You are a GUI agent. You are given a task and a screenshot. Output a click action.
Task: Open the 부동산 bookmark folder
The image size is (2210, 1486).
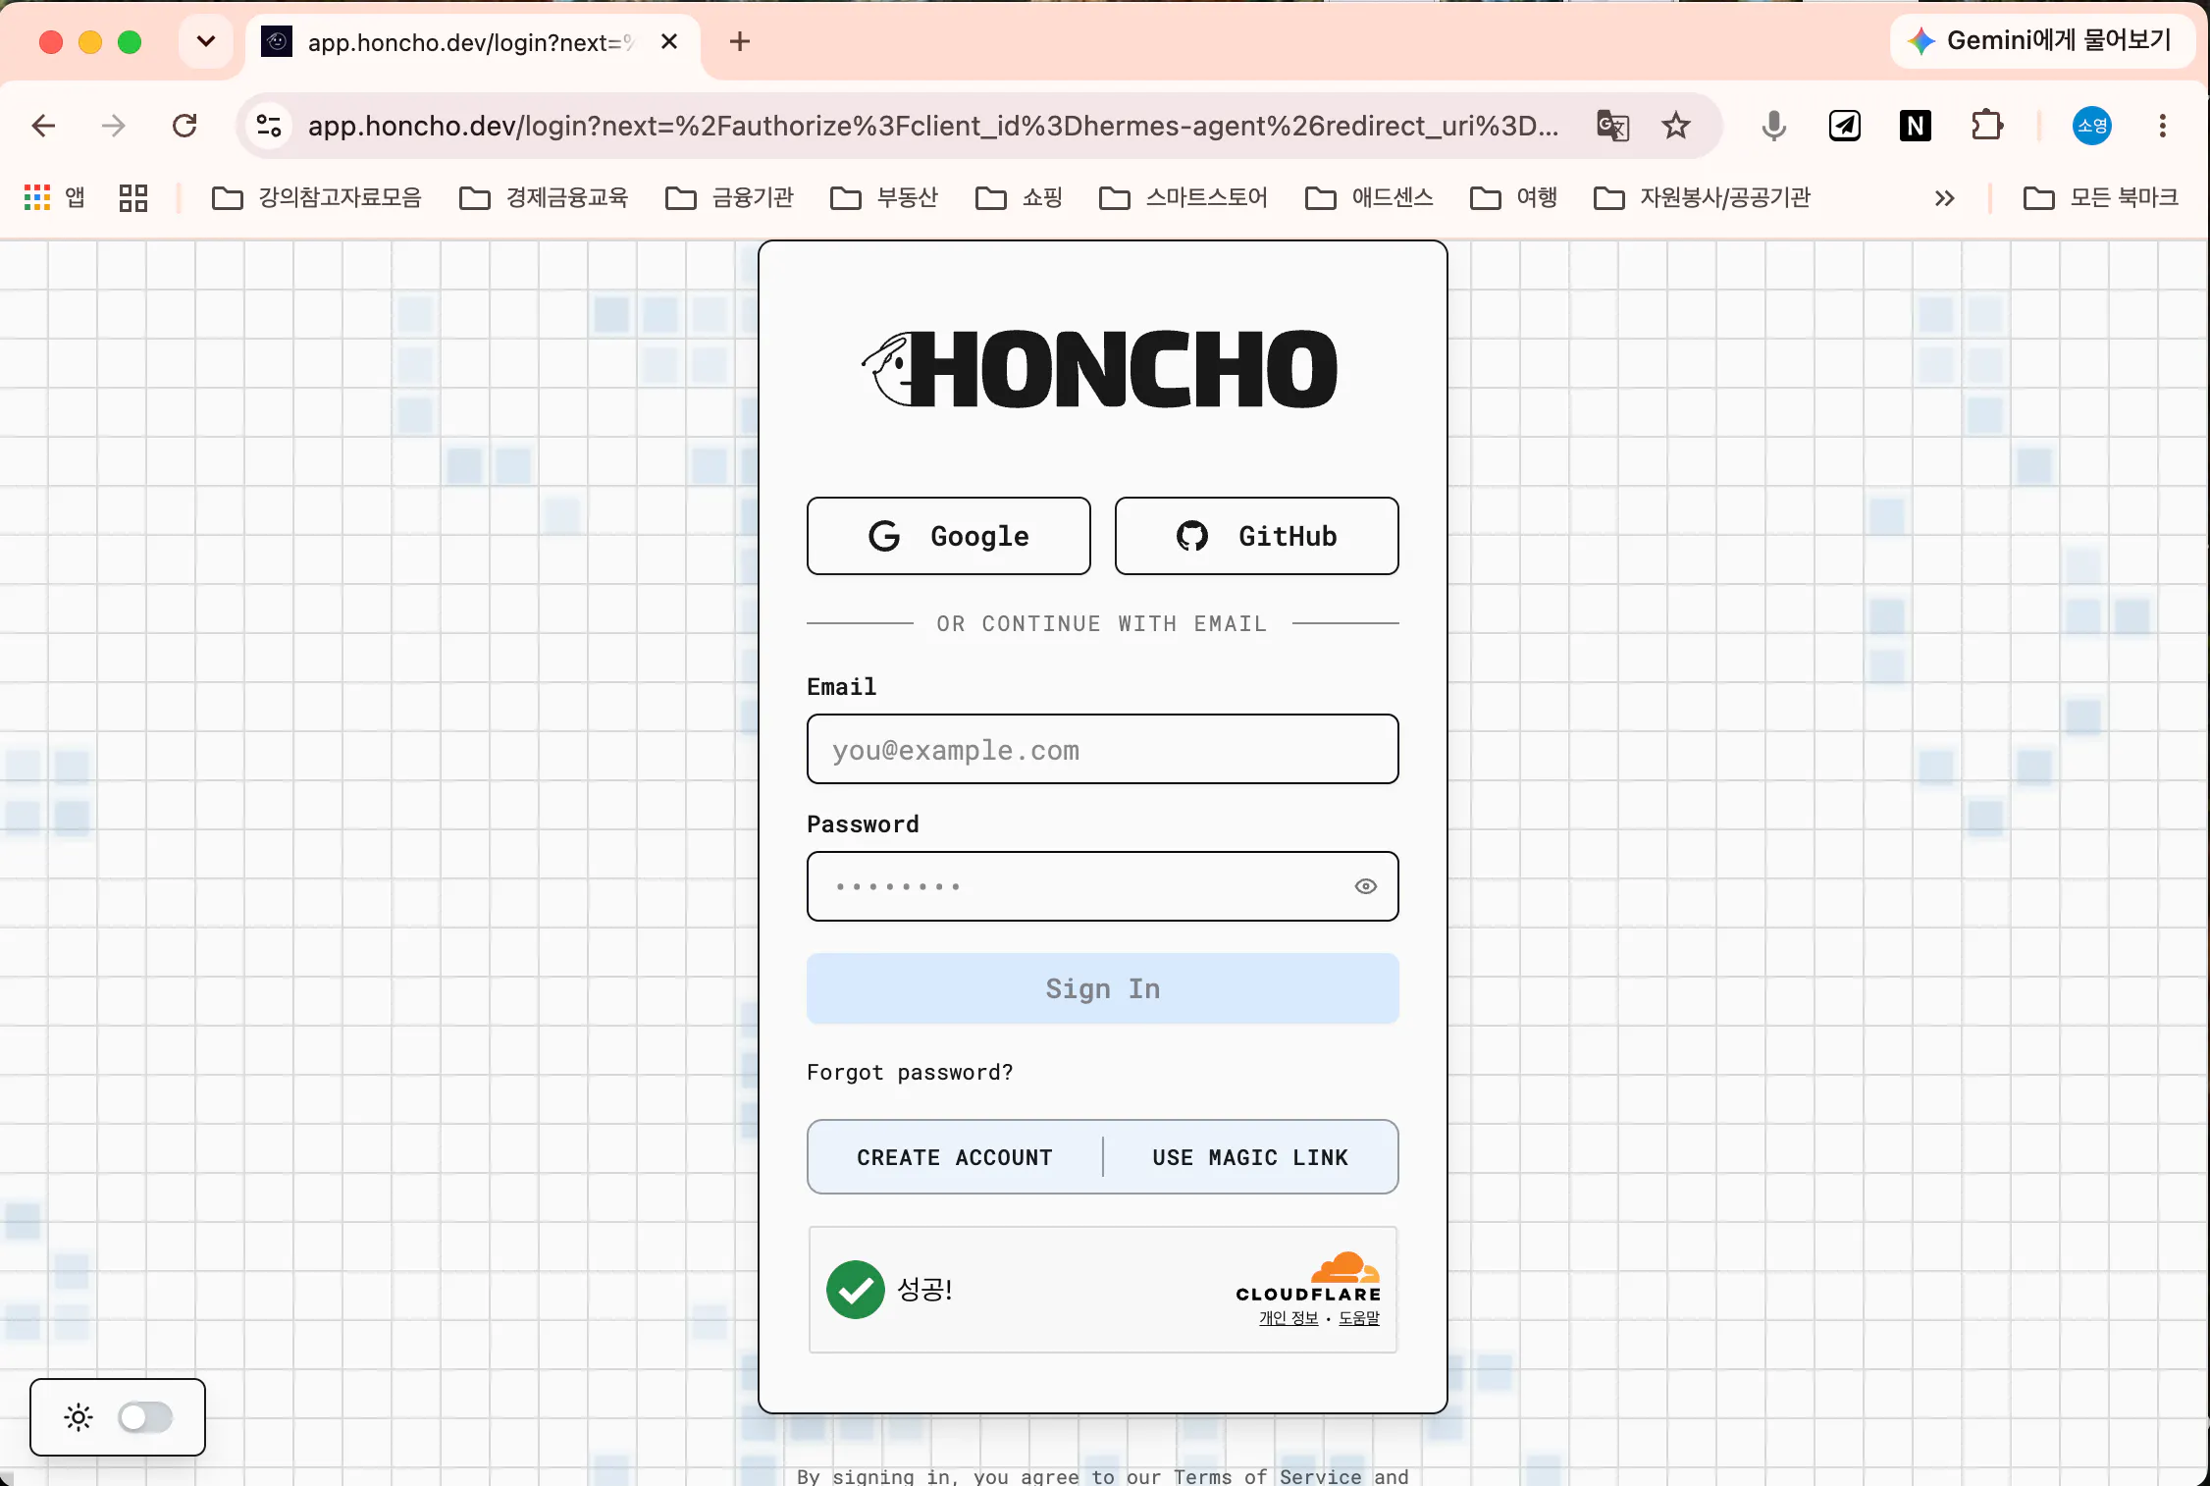[884, 197]
